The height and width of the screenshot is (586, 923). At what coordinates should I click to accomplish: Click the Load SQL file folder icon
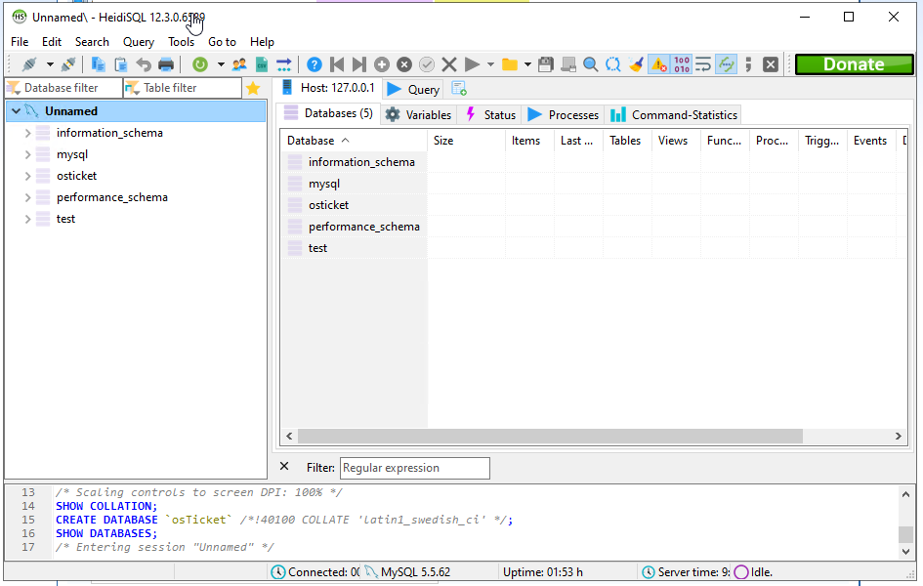(509, 64)
